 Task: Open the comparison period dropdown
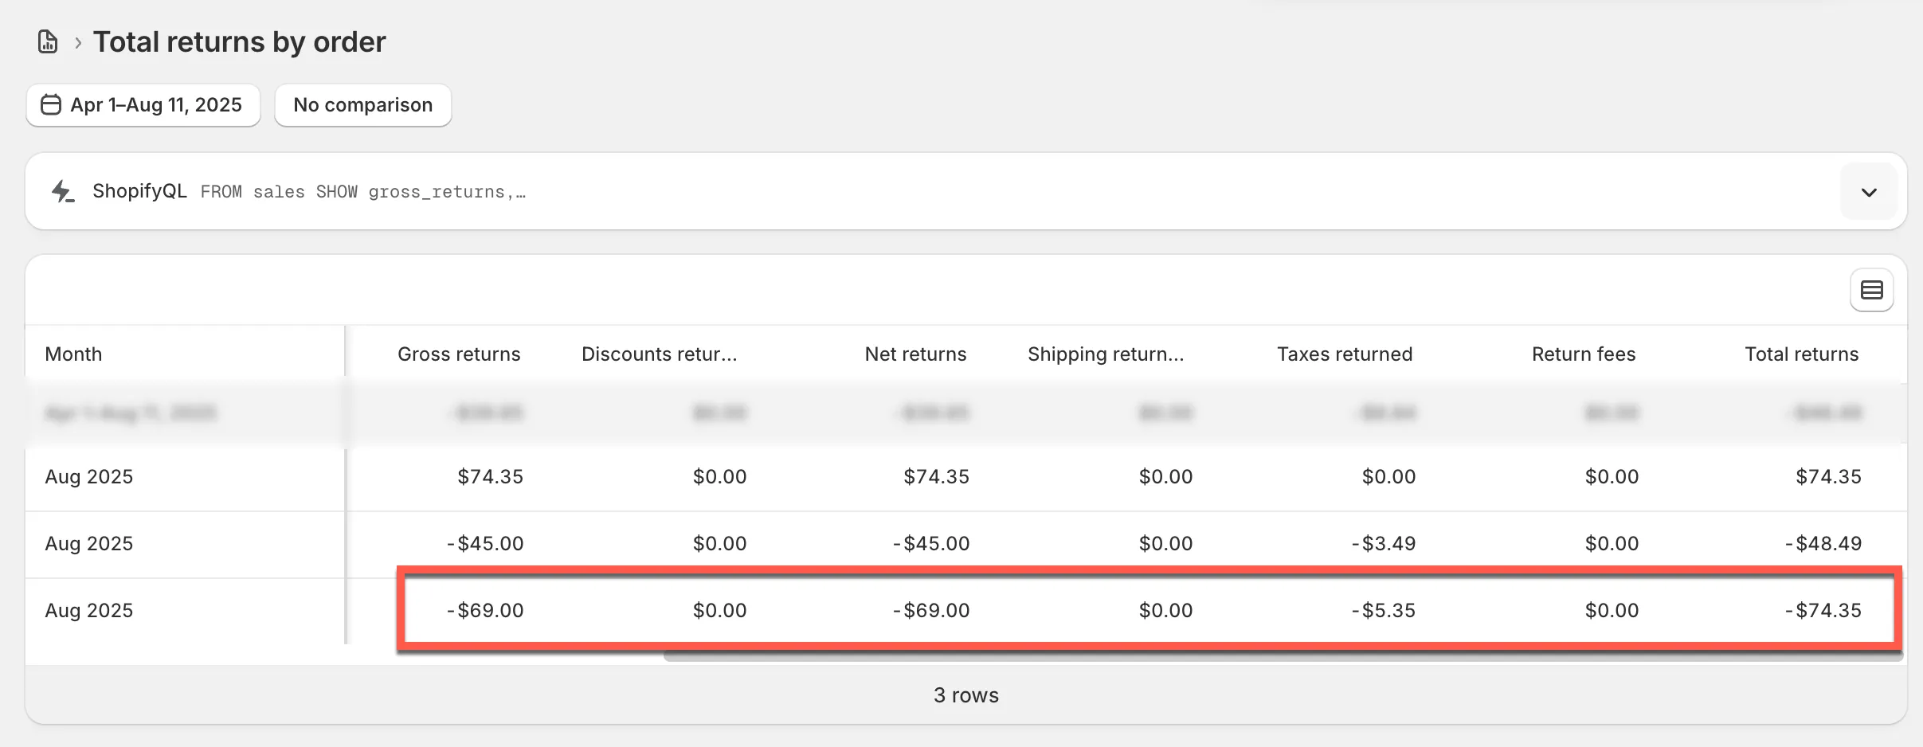(362, 104)
